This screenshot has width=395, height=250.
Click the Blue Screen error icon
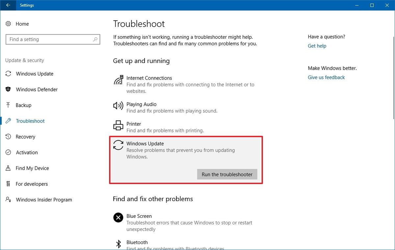[118, 217]
